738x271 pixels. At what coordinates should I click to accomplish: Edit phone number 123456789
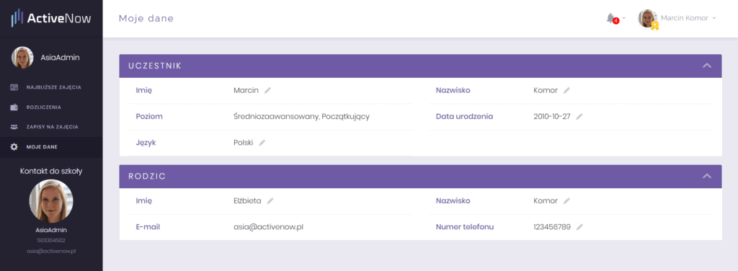point(580,227)
